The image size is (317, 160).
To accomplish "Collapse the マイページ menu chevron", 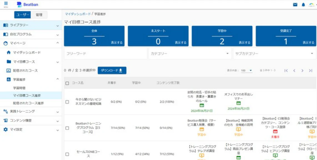I will click(x=58, y=43).
